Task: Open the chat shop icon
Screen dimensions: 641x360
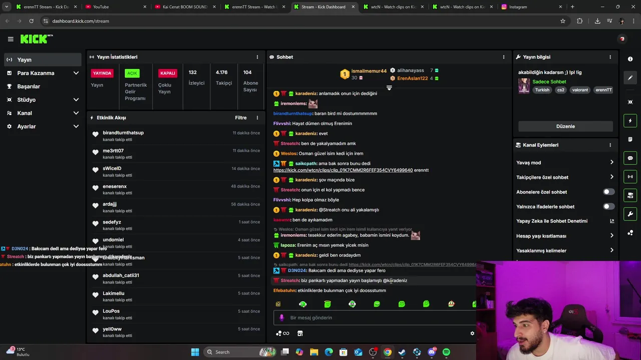Action: tap(300, 333)
